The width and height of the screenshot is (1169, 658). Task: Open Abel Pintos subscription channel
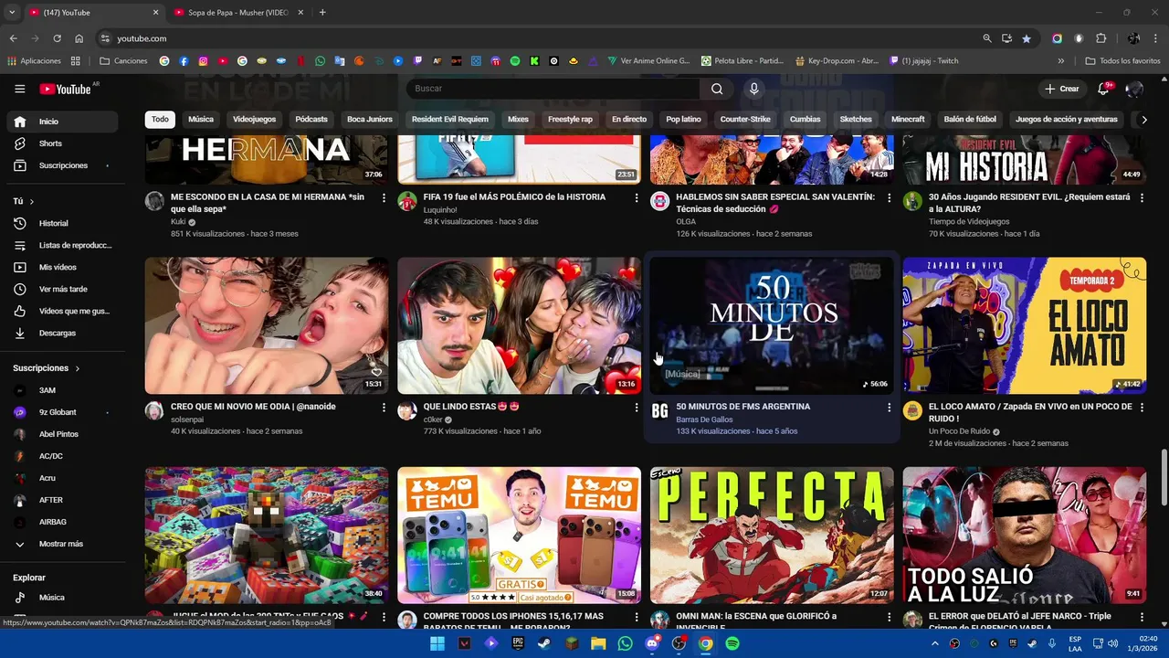pyautogui.click(x=62, y=434)
